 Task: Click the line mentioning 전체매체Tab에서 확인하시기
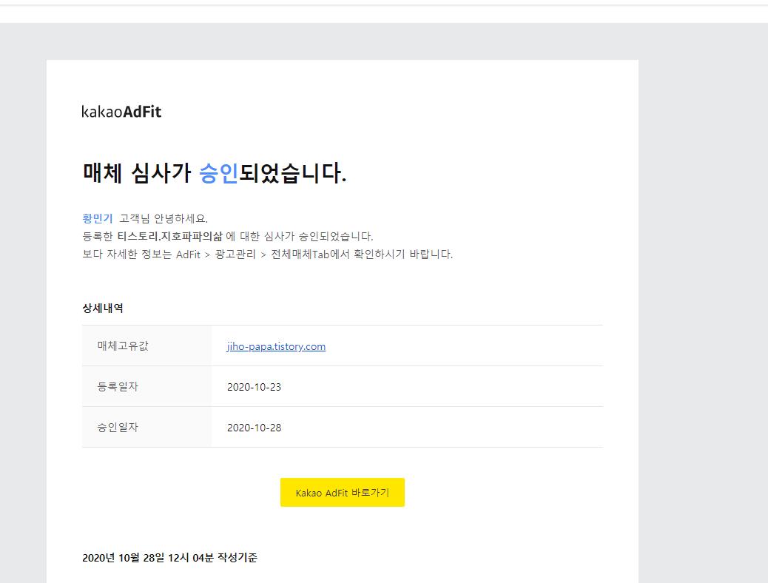click(267, 255)
